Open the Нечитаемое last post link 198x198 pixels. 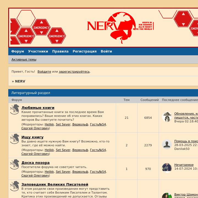pyautogui.click(x=184, y=165)
